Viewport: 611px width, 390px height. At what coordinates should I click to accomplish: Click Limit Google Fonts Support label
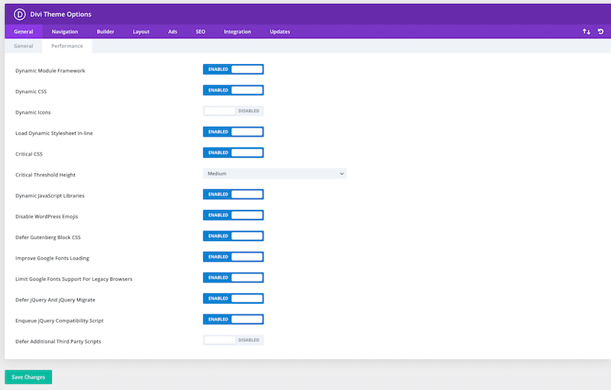(73, 279)
